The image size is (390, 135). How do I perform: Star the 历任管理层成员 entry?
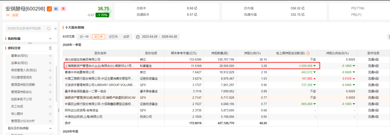click(50, 77)
